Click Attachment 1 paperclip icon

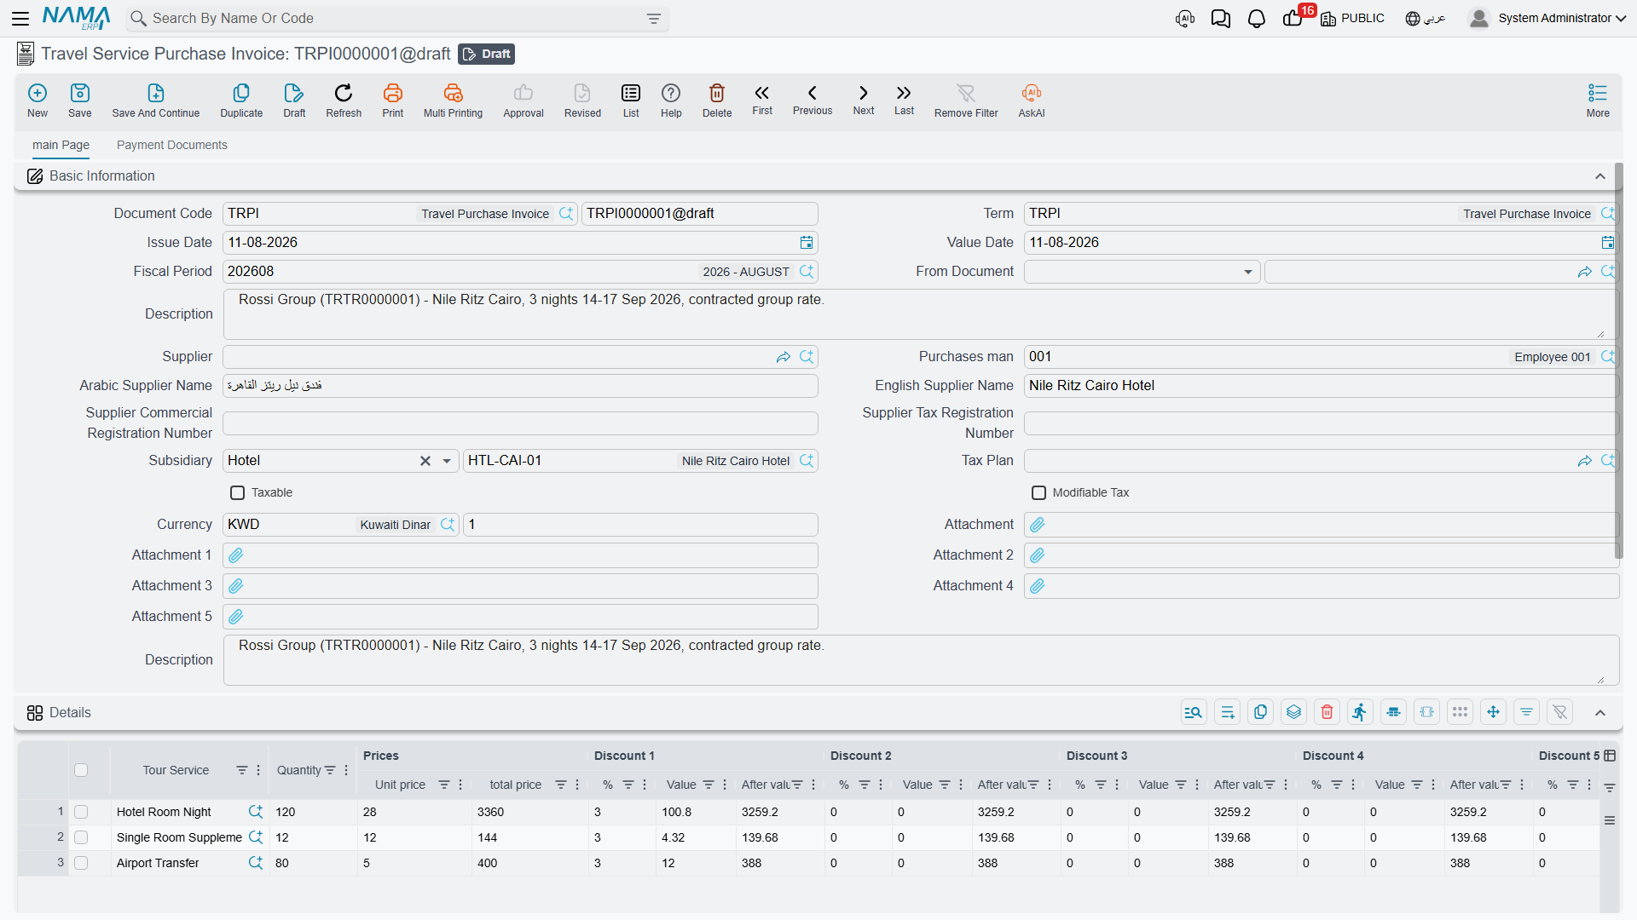[236, 555]
